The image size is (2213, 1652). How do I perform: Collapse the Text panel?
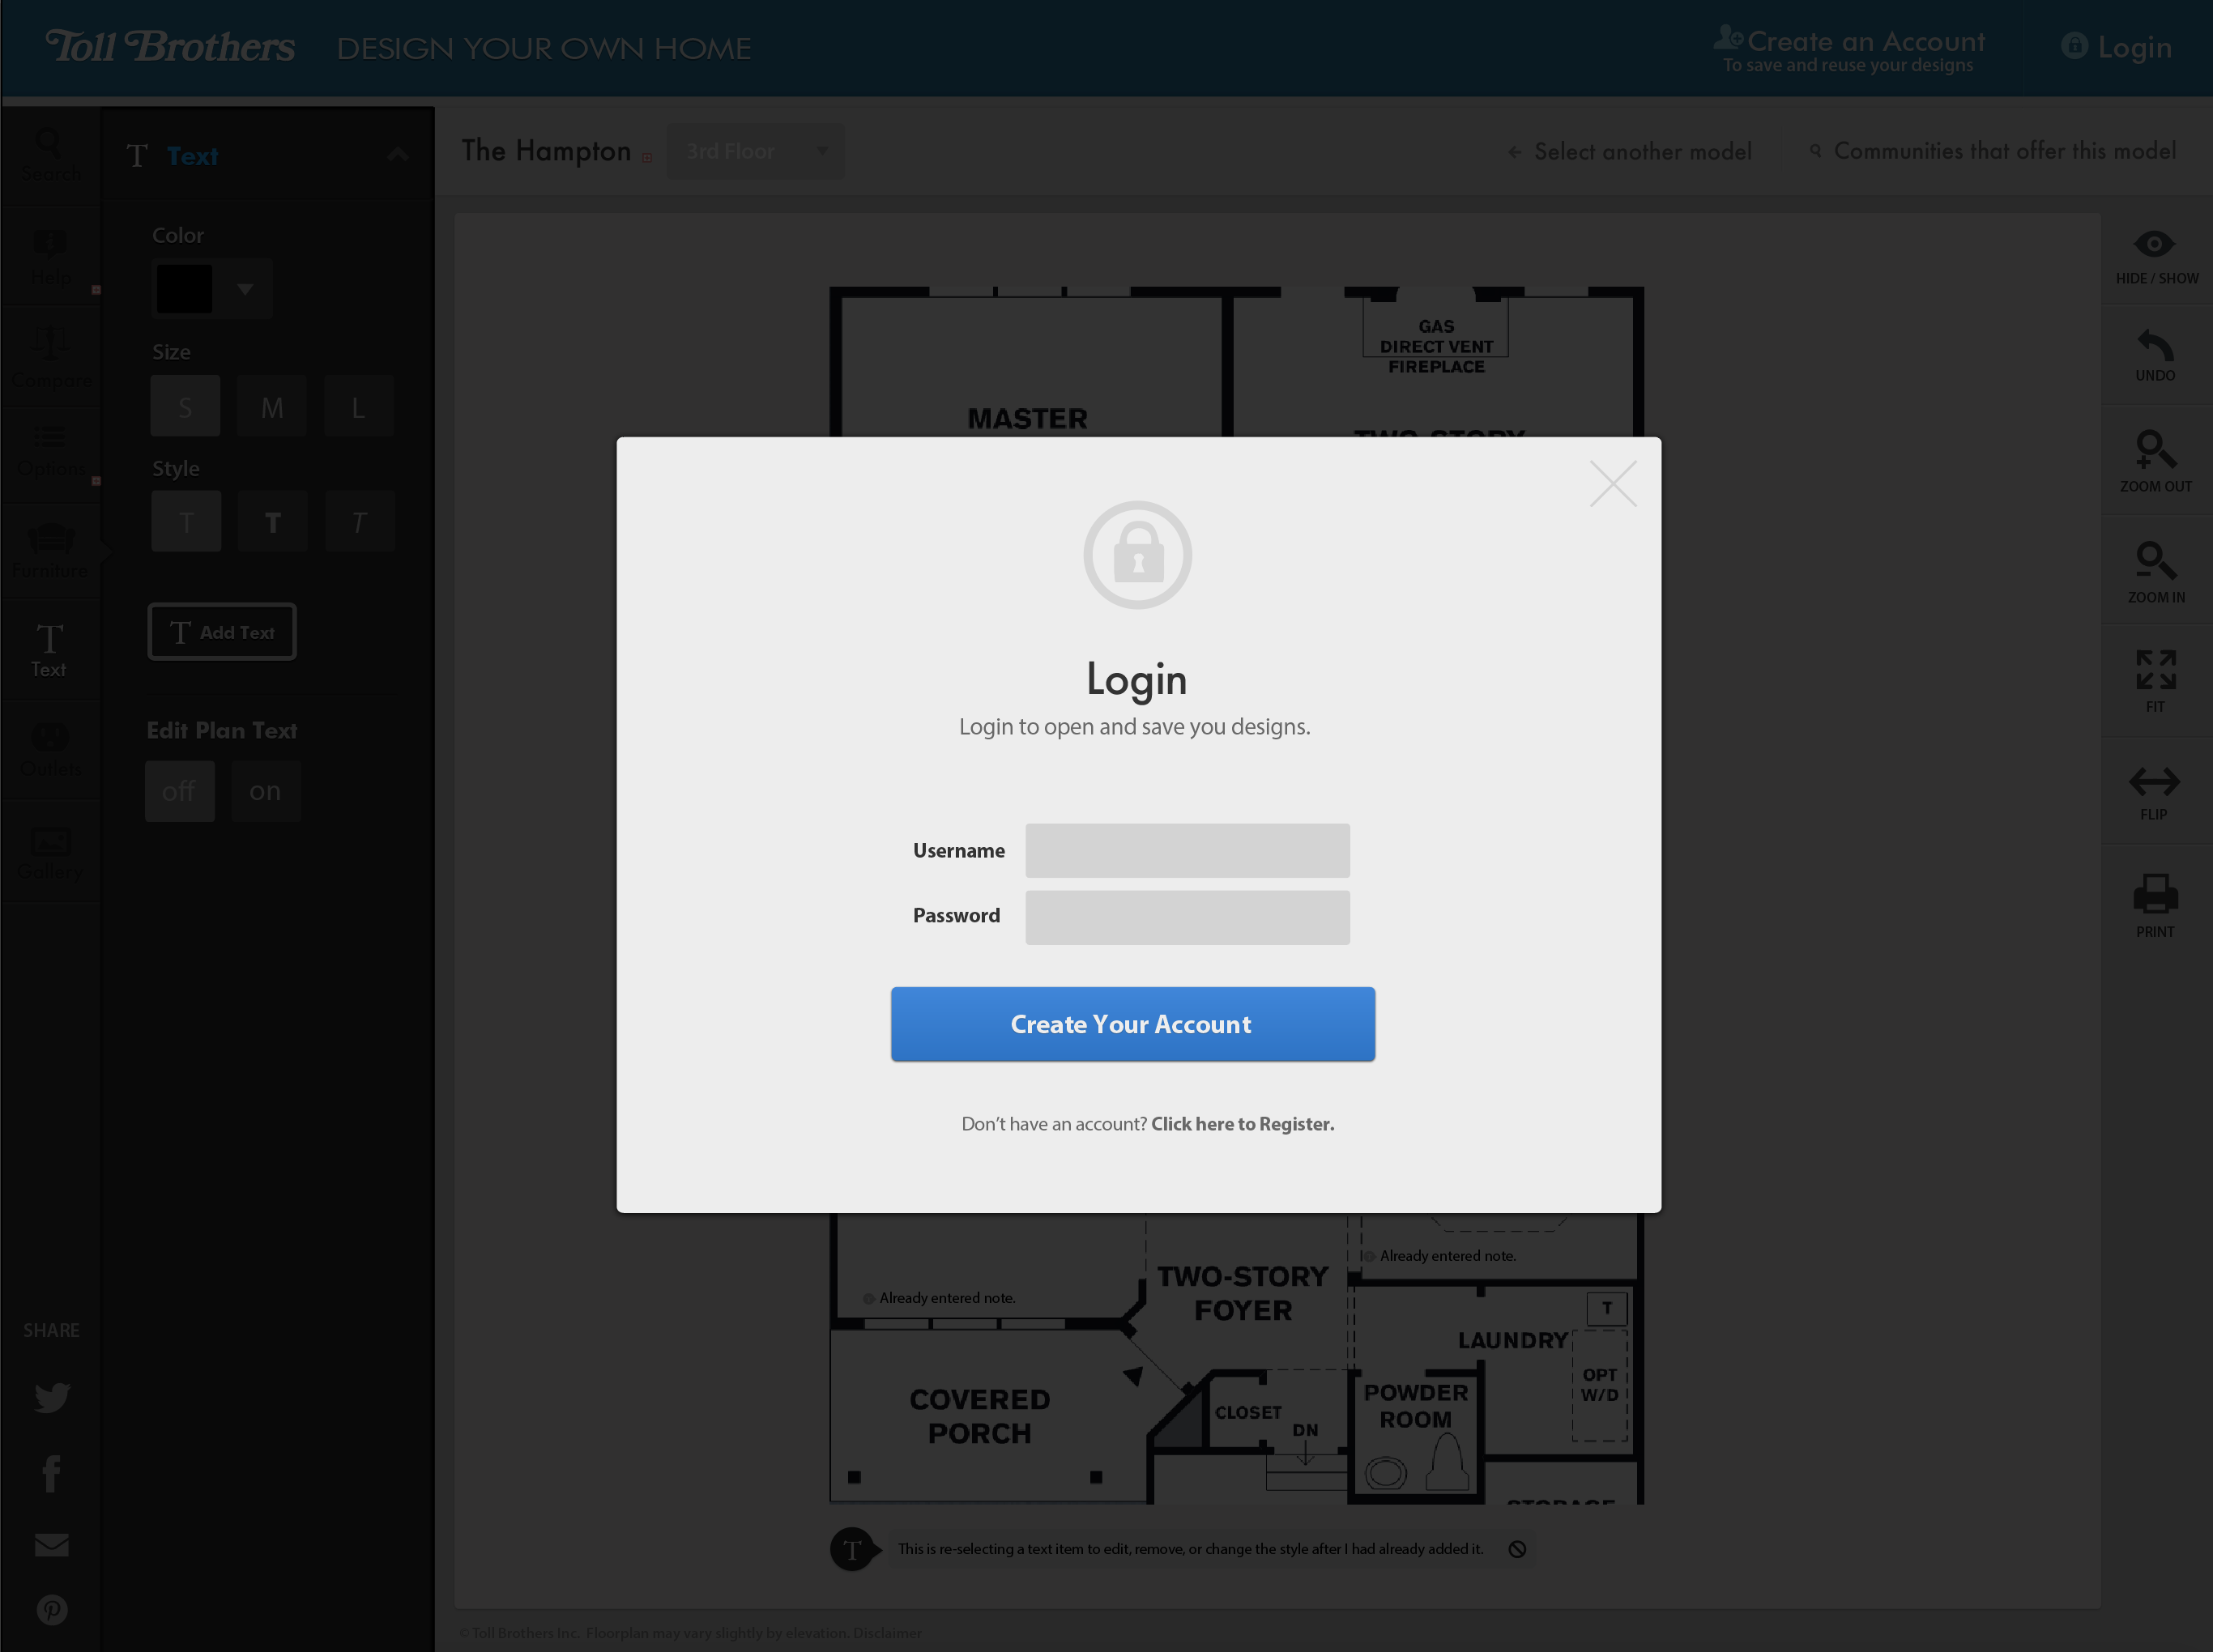pos(398,153)
